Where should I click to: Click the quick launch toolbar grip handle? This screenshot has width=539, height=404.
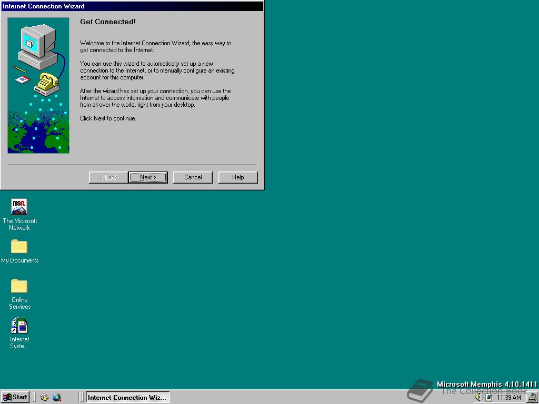pyautogui.click(x=34, y=398)
